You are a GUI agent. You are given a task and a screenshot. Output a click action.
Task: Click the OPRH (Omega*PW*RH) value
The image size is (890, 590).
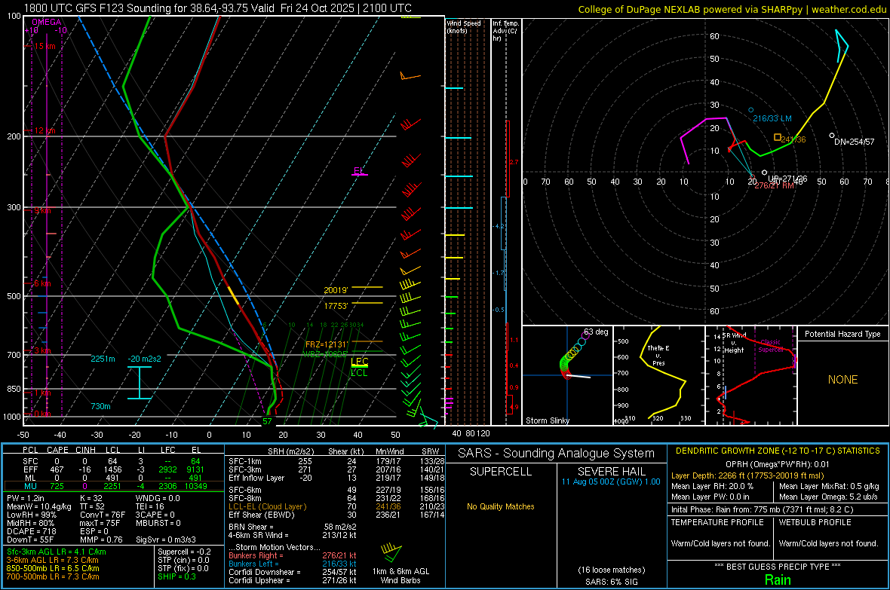pos(778,464)
